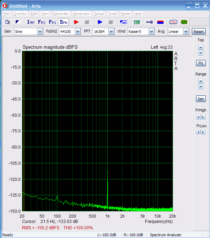Click the blue slider toolbar icon
Viewport: 210px width, 238px height.
150,22
